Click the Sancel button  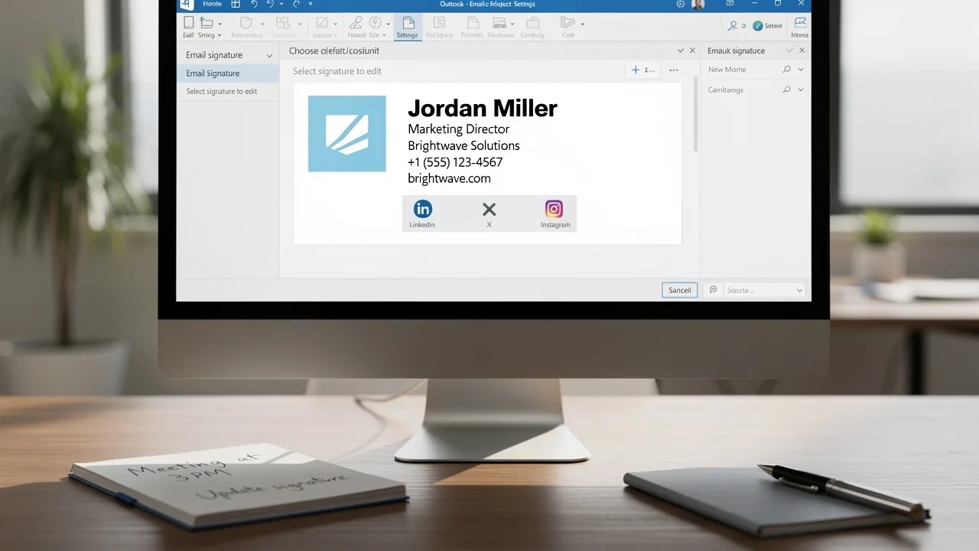pos(679,290)
